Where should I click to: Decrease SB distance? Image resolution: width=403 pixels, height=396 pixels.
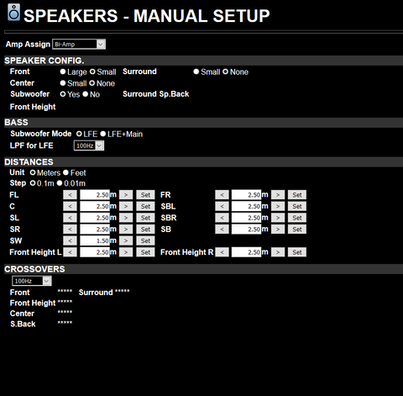point(222,230)
